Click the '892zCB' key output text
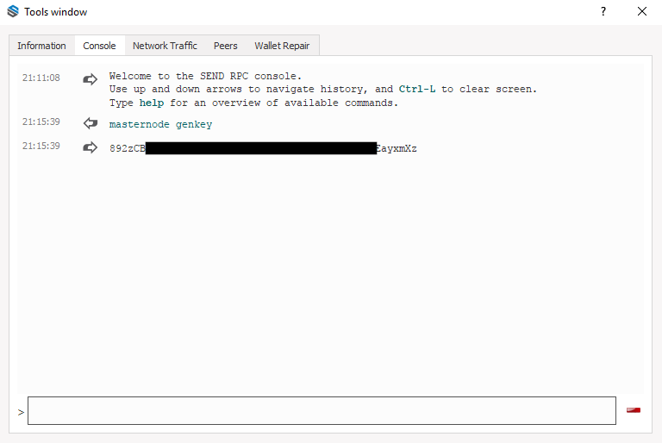The width and height of the screenshot is (662, 443). click(x=127, y=148)
